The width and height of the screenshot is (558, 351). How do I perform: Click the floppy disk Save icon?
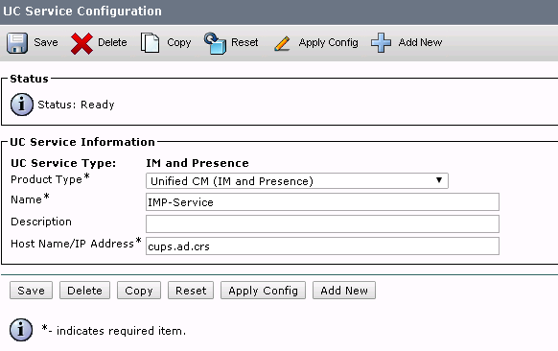pyautogui.click(x=17, y=43)
